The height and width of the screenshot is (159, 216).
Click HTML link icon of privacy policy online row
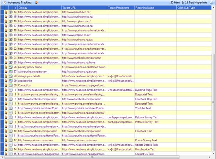point(11,67)
